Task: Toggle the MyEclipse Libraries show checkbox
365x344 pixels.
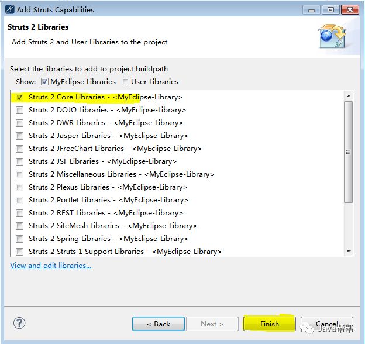Action: [x=44, y=82]
